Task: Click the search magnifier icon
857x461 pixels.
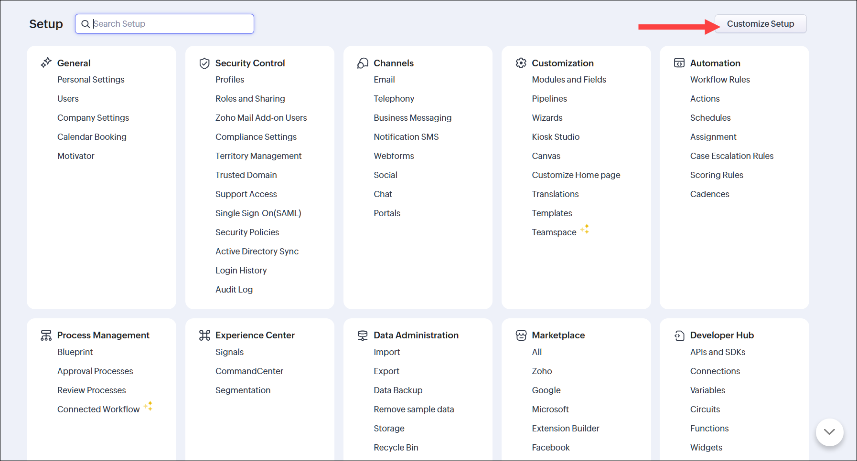Action: (x=86, y=24)
